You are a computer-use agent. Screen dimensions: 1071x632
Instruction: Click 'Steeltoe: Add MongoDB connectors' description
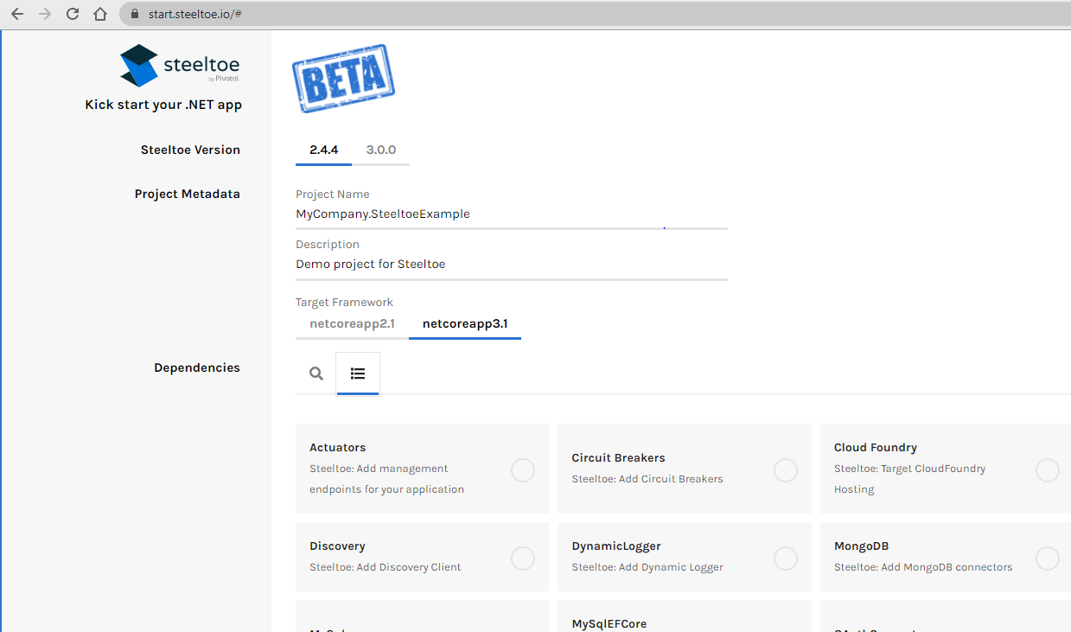[x=923, y=567]
